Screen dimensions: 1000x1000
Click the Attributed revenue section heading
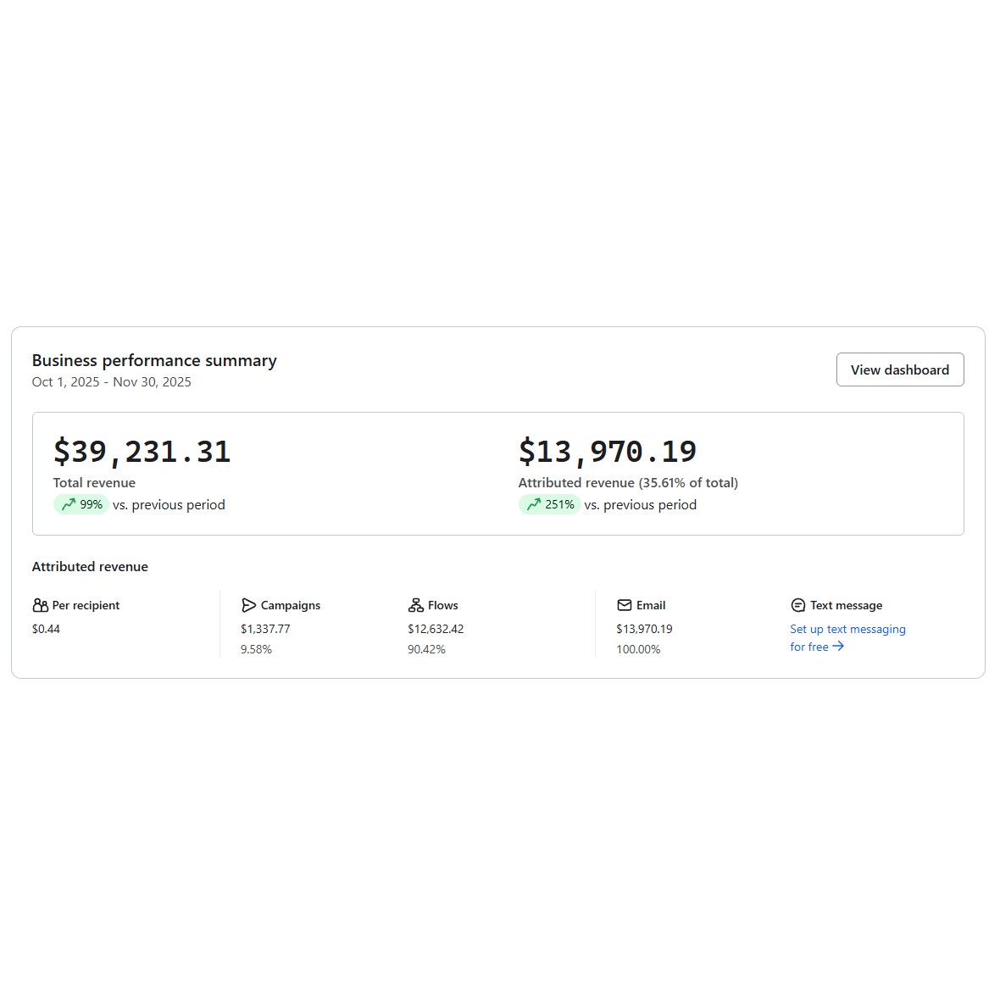pos(90,566)
